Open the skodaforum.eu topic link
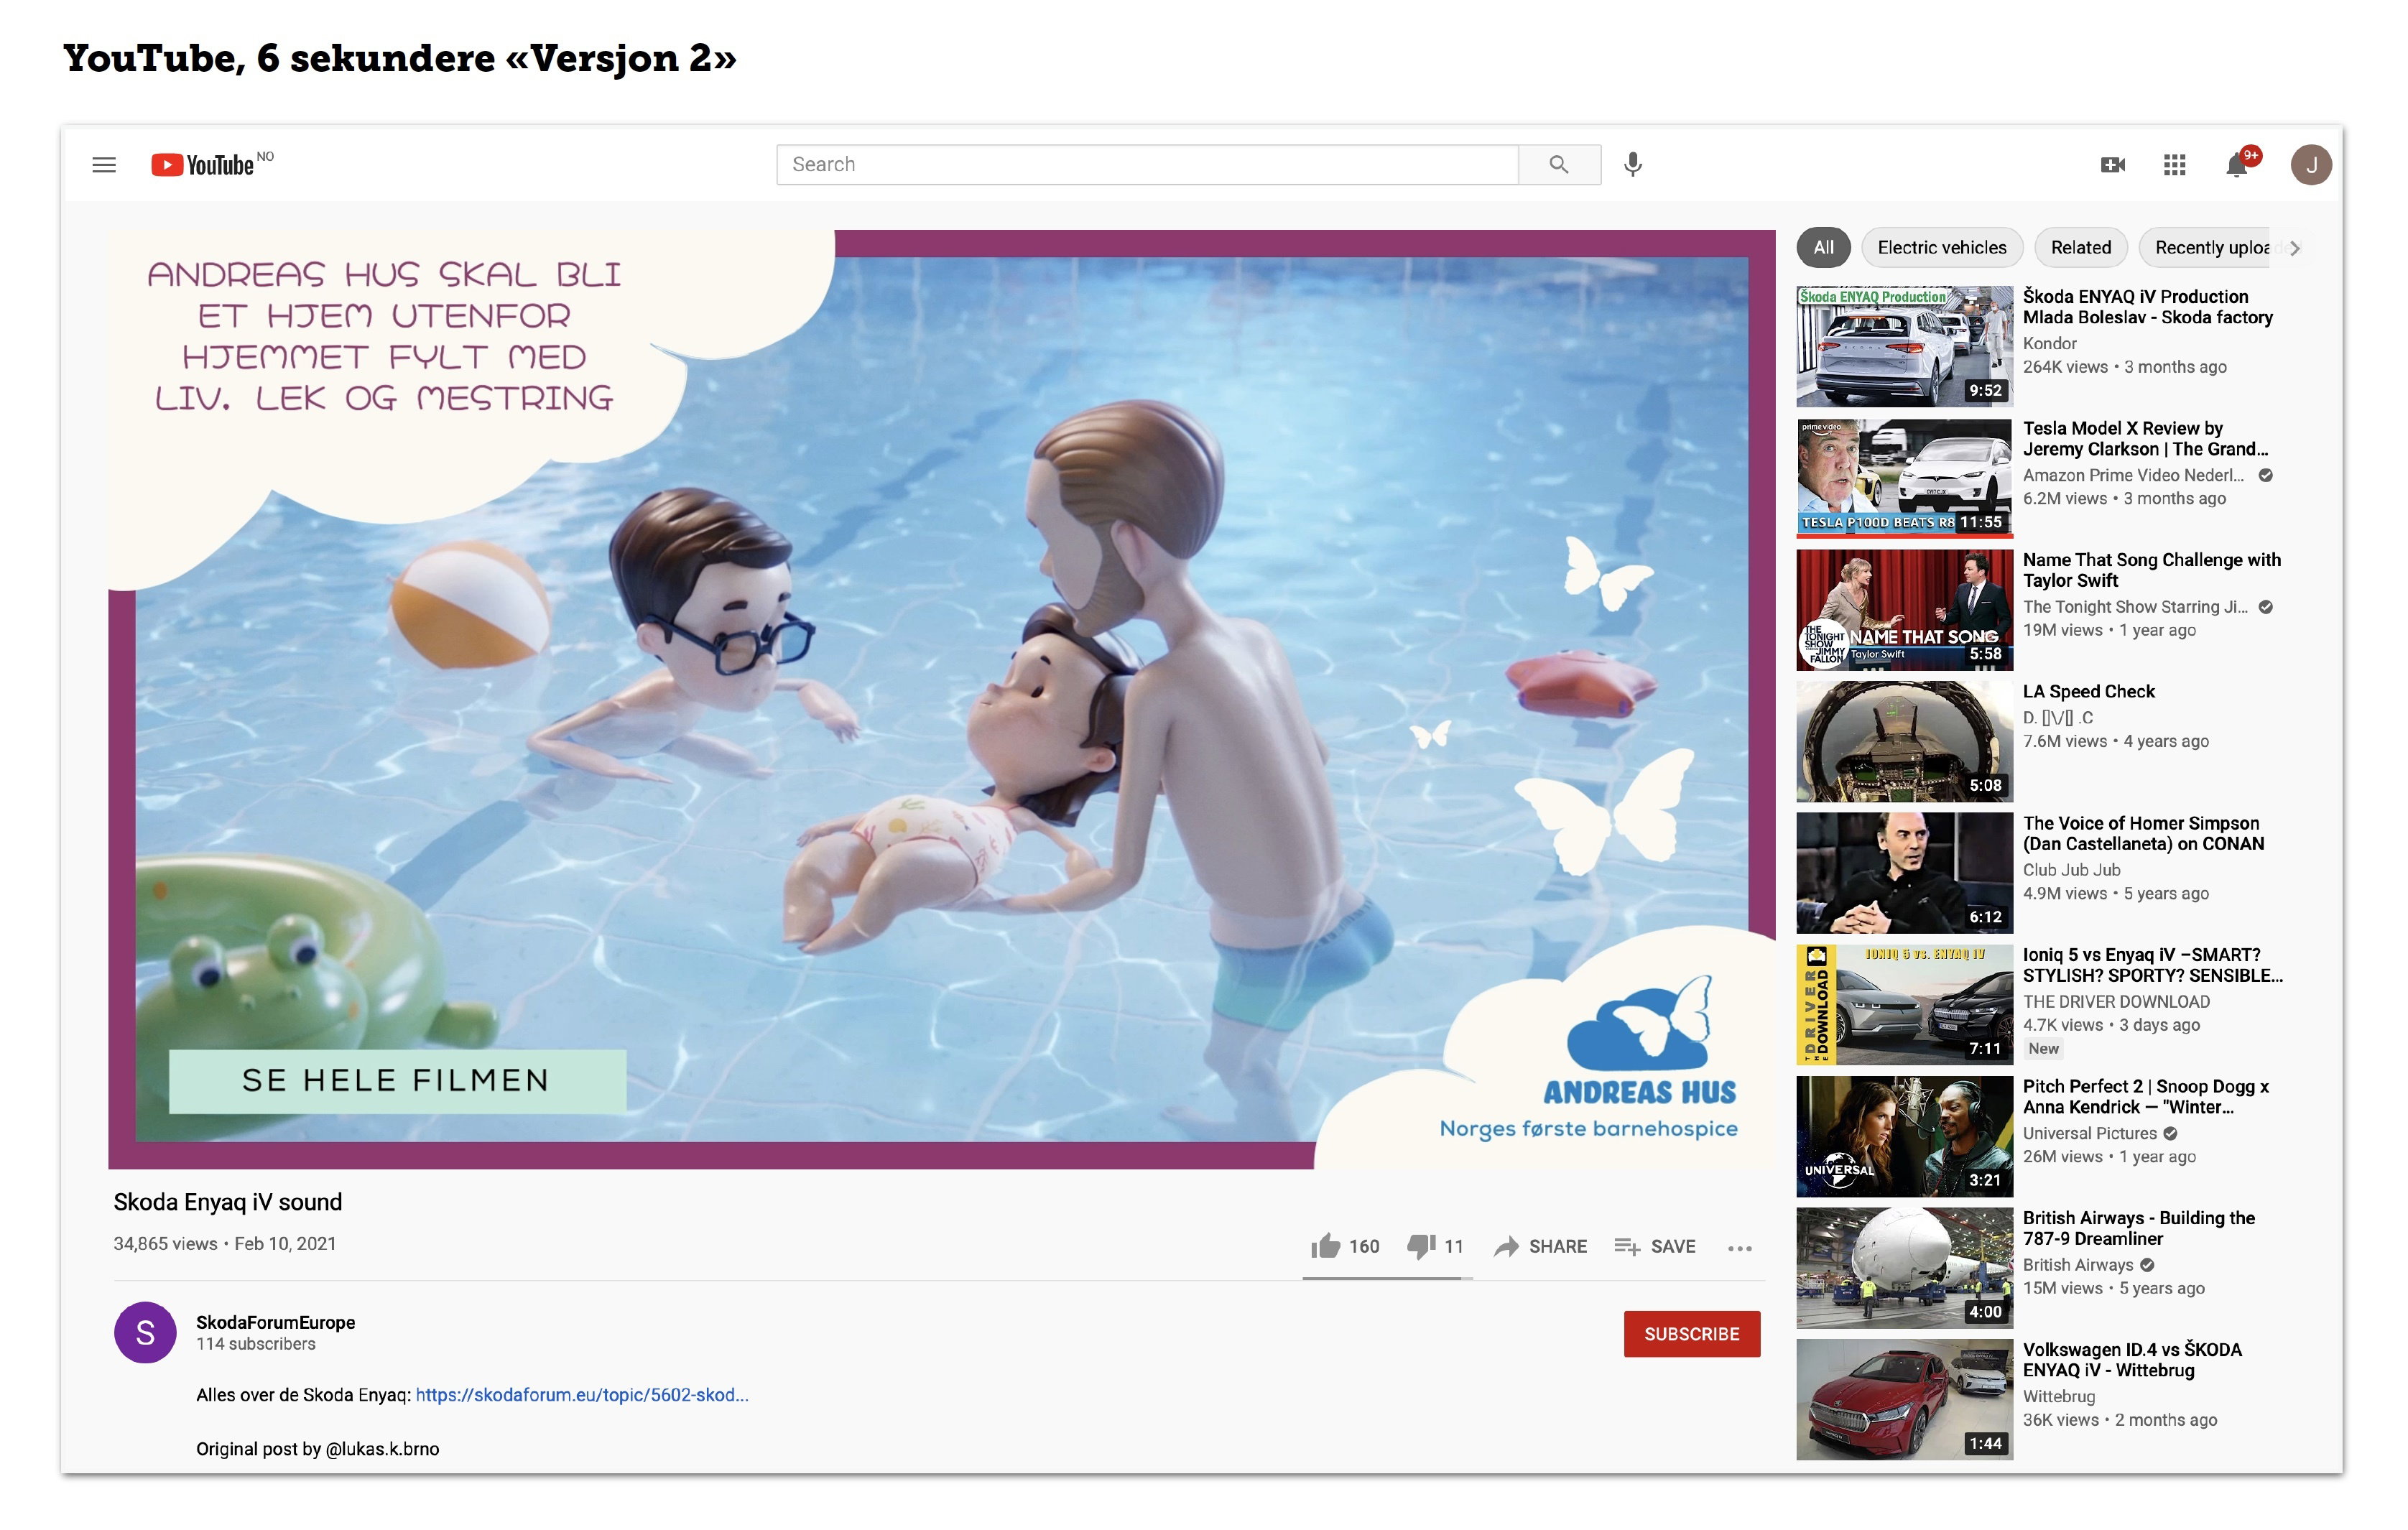 [x=582, y=1395]
